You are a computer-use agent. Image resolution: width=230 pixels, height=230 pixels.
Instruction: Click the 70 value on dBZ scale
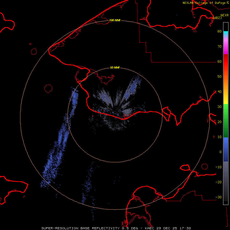click(x=220, y=47)
